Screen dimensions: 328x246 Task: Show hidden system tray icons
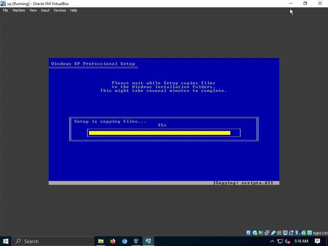pos(272,241)
